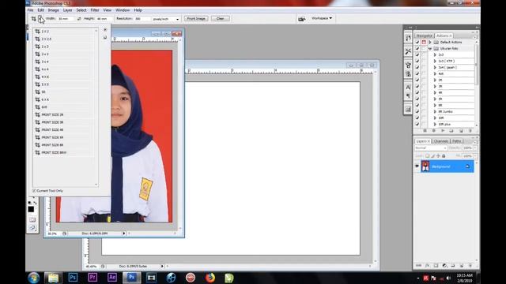Image resolution: width=506 pixels, height=284 pixels.
Task: Open Firefox from the taskbar
Action: coord(210,278)
